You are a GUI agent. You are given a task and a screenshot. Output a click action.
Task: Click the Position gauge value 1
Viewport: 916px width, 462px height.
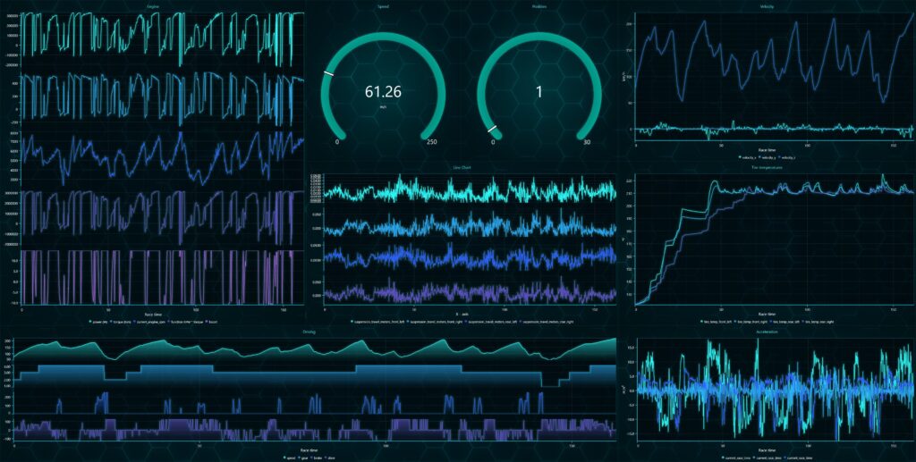click(x=539, y=91)
